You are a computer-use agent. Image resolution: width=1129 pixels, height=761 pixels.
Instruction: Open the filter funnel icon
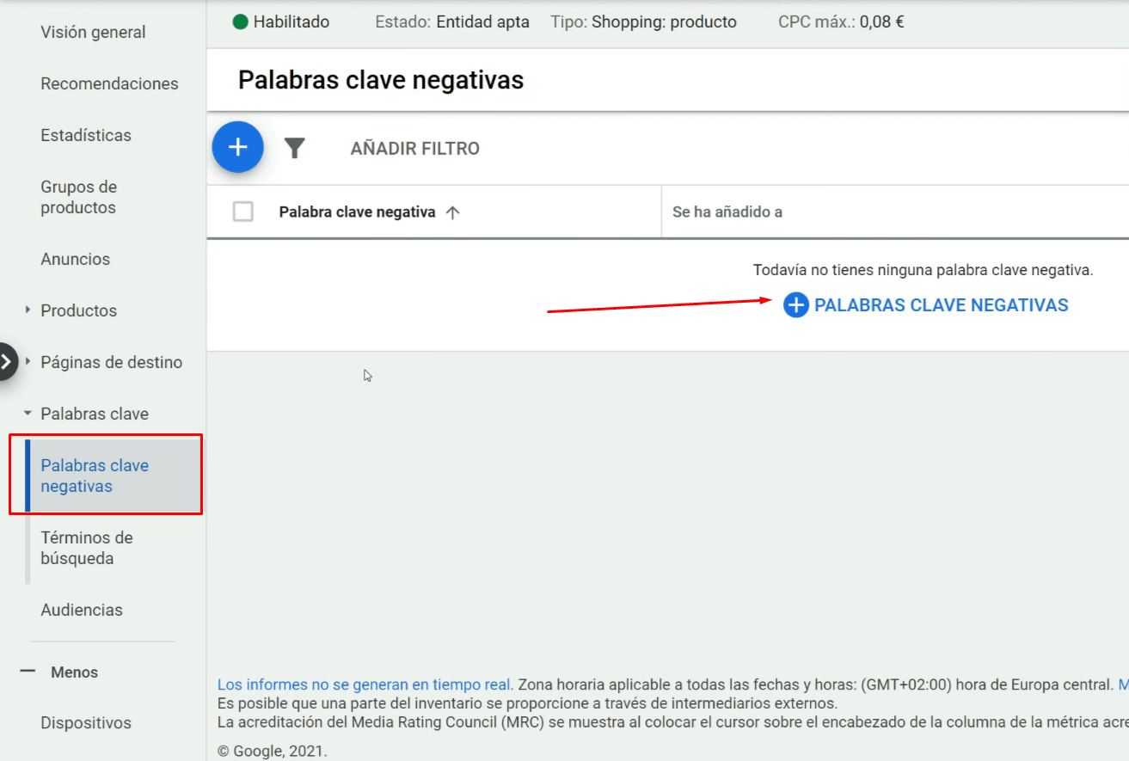pos(295,149)
